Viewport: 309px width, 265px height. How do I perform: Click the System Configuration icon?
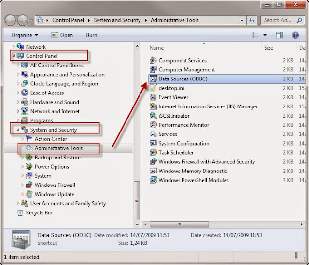pyautogui.click(x=153, y=143)
